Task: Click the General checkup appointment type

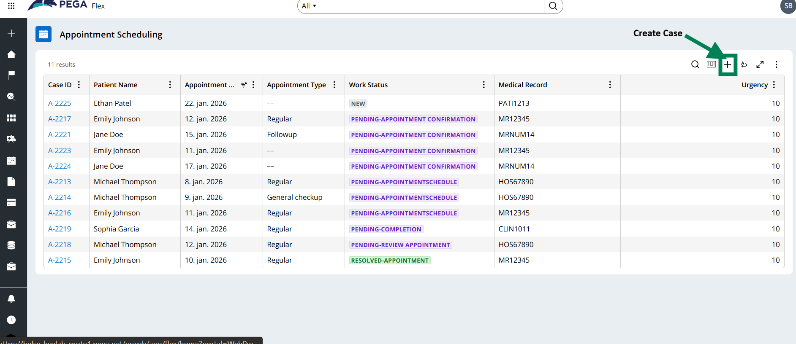Action: click(295, 197)
